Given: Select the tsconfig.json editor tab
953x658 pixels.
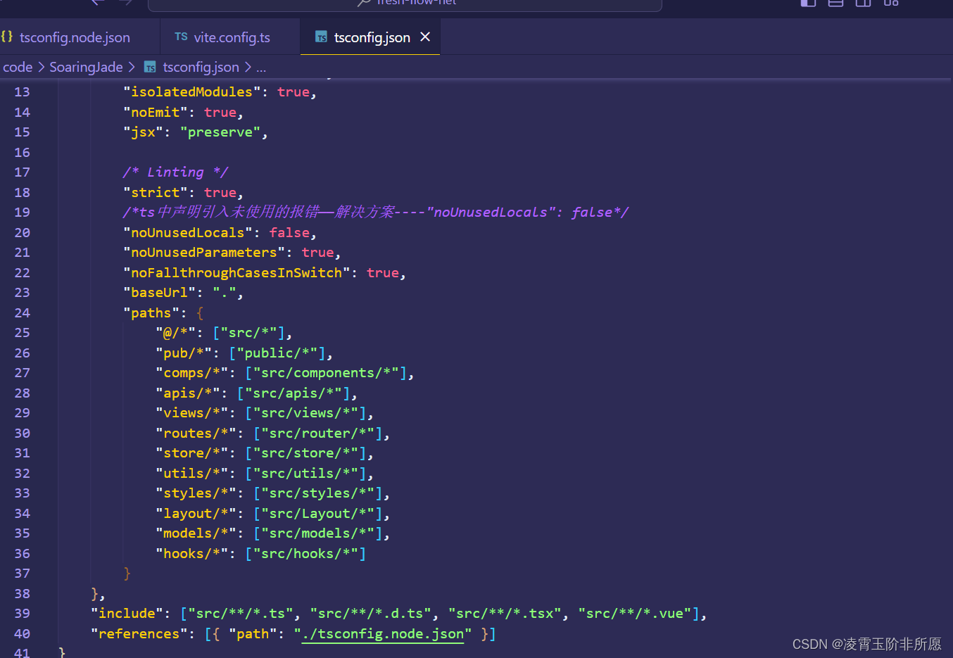Looking at the screenshot, I should pyautogui.click(x=372, y=37).
